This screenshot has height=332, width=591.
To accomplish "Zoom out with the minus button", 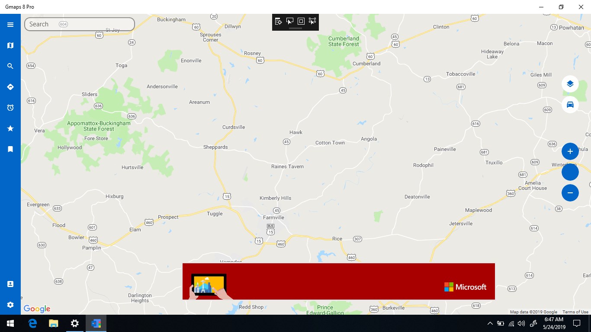I will click(570, 193).
